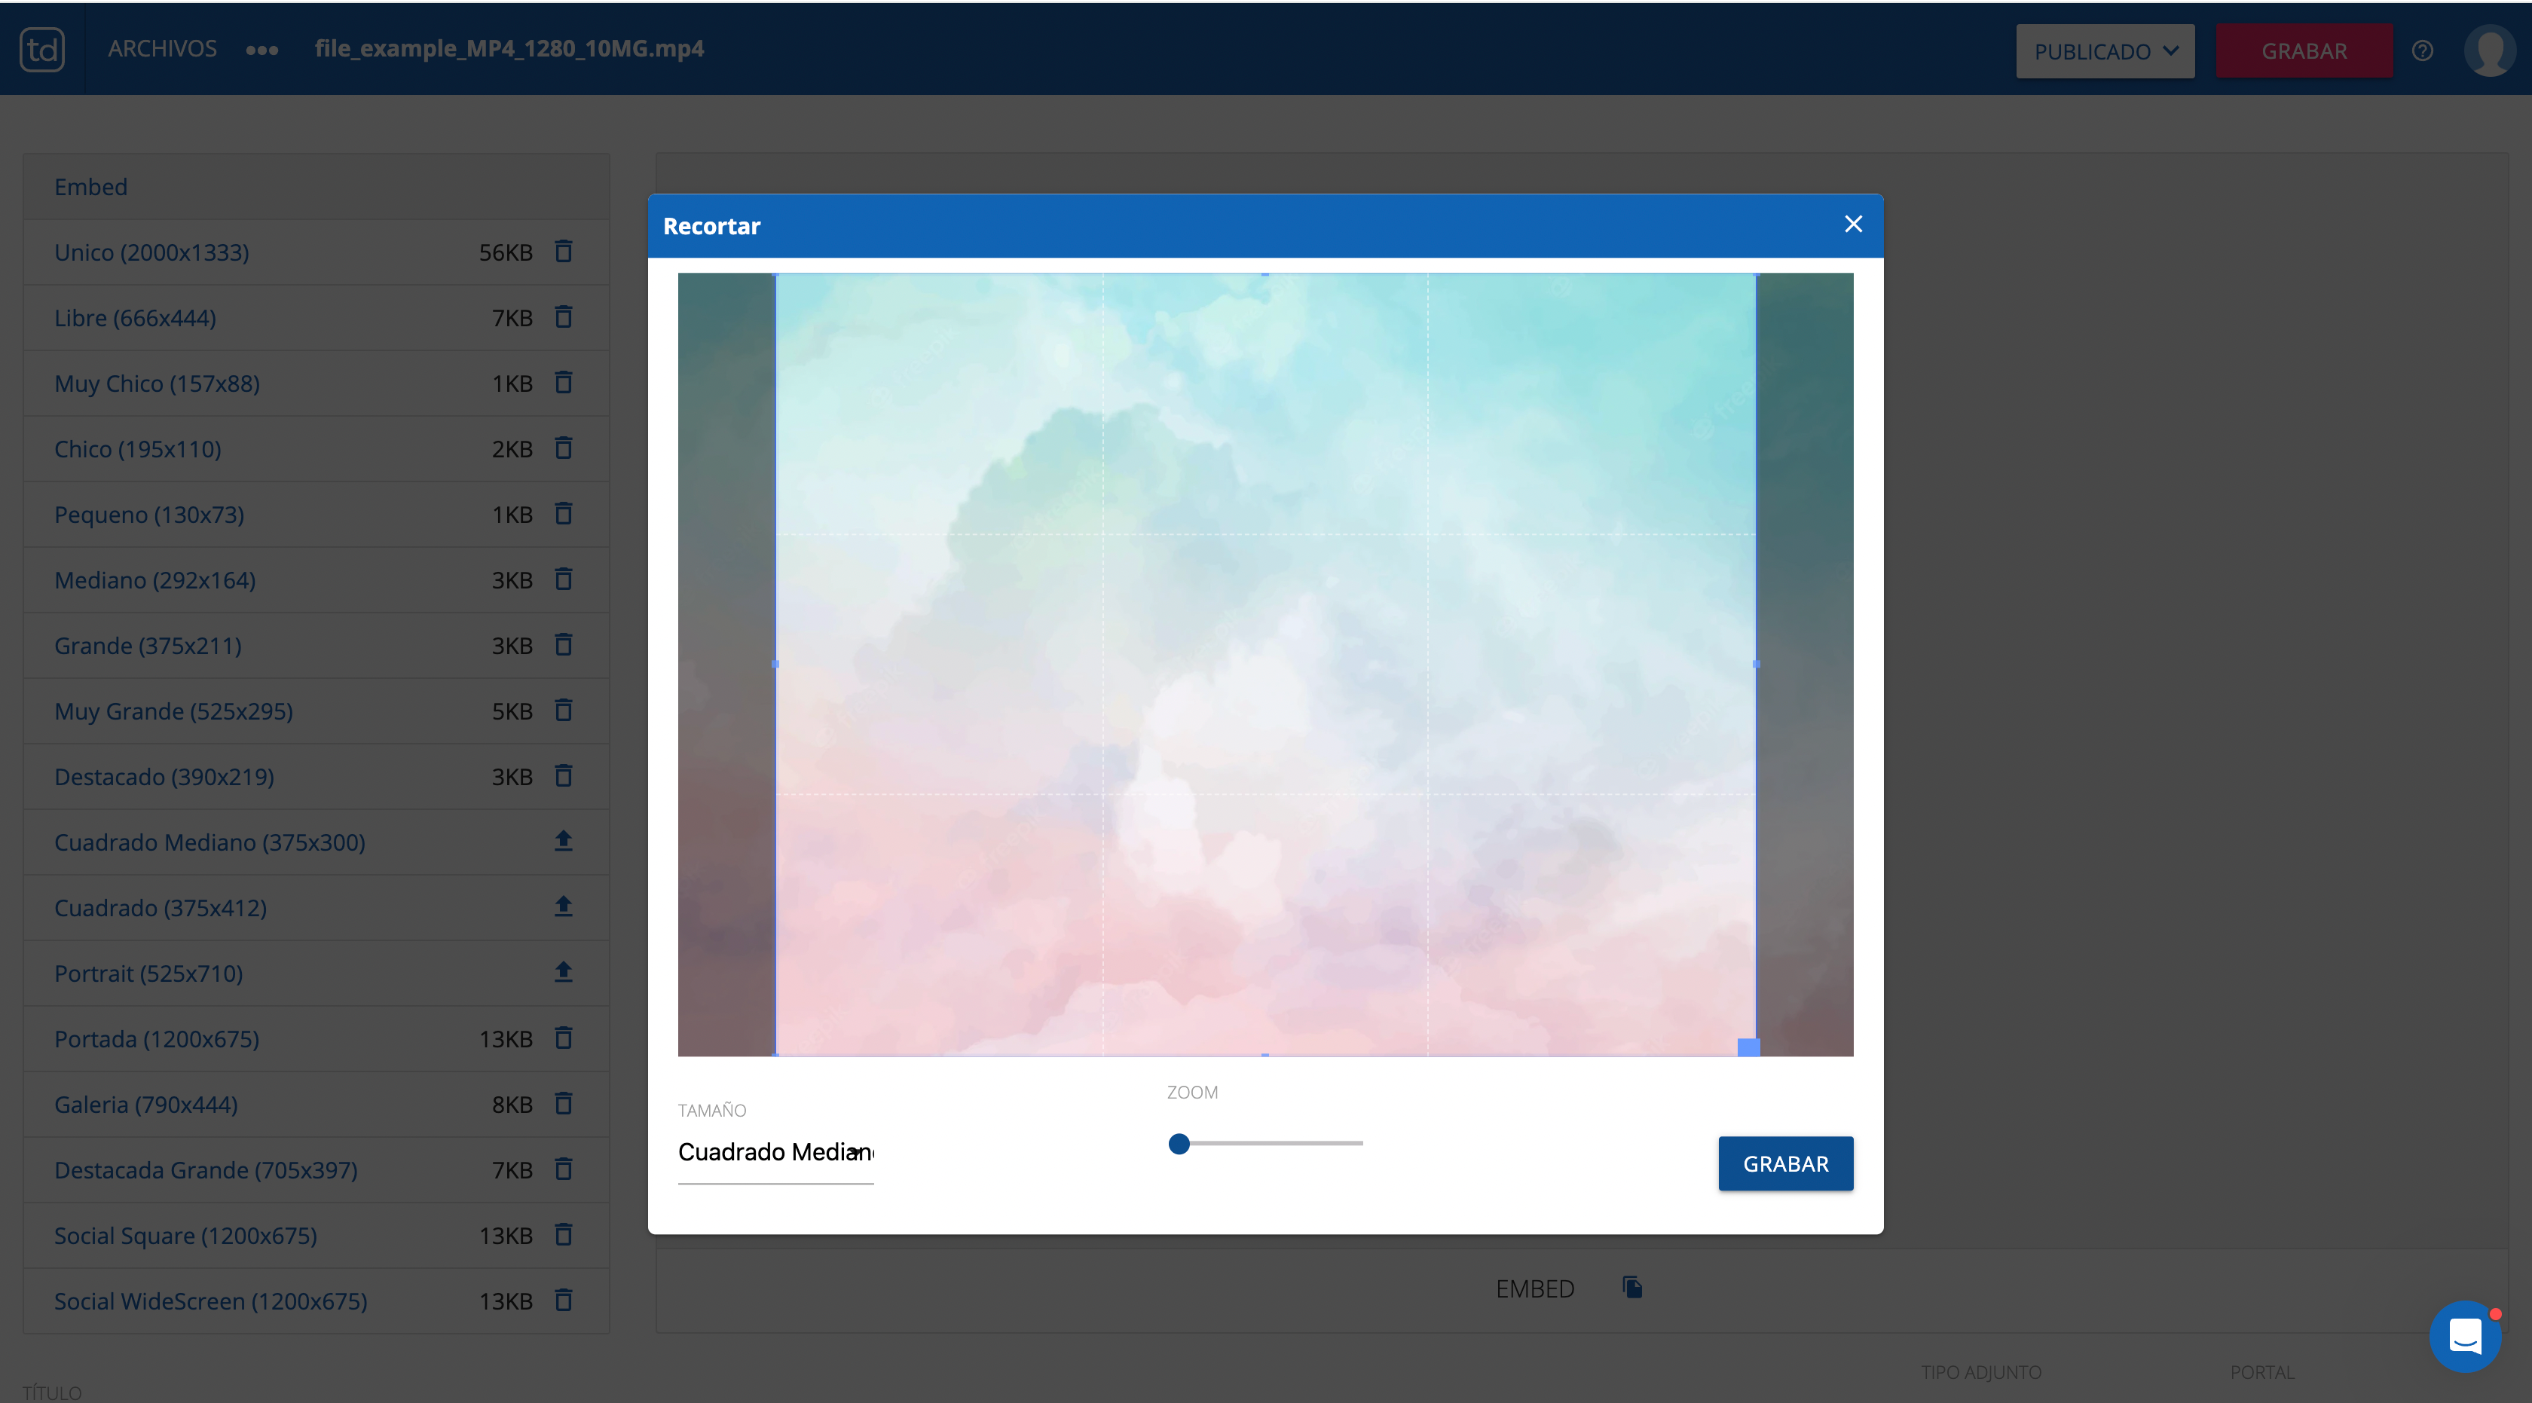Open the TAMAÑO Cuadrado Mediano dropdown
Image resolution: width=2532 pixels, height=1403 pixels.
775,1151
